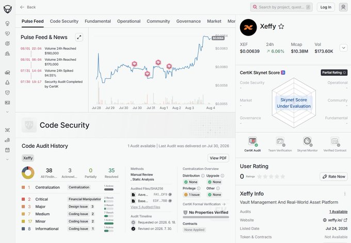Click the Rate Now button
This screenshot has width=351, height=243.
point(334,177)
